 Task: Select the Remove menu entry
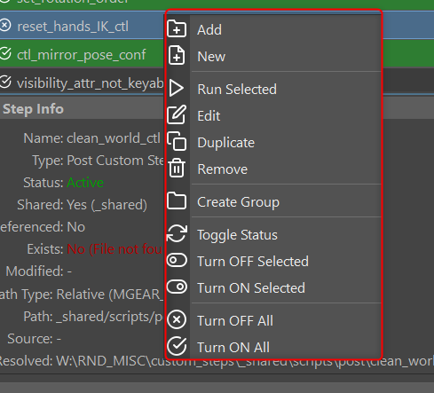273,169
